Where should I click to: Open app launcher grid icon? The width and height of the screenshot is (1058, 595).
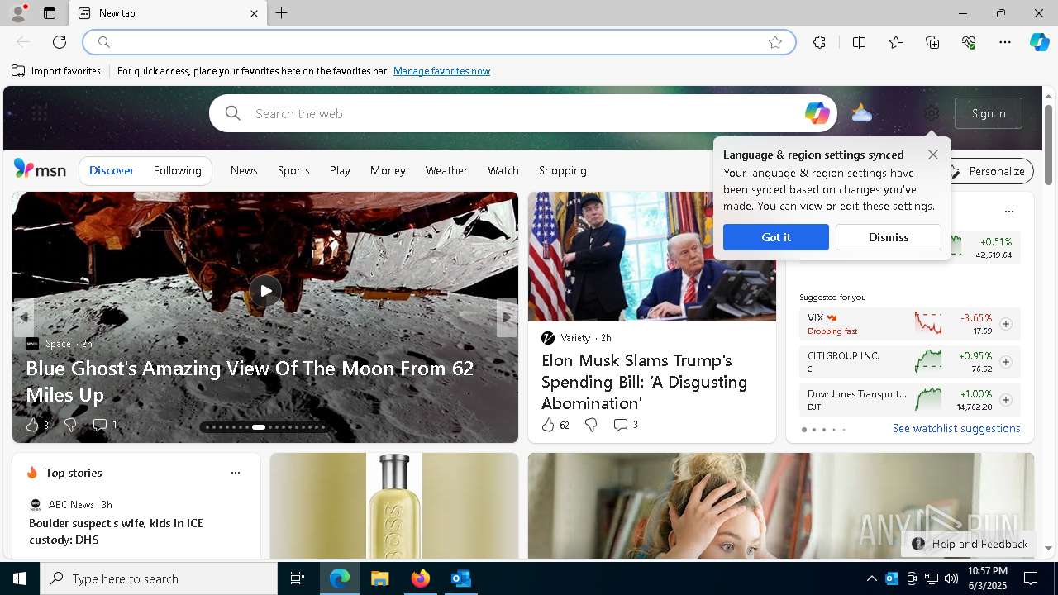[39, 113]
